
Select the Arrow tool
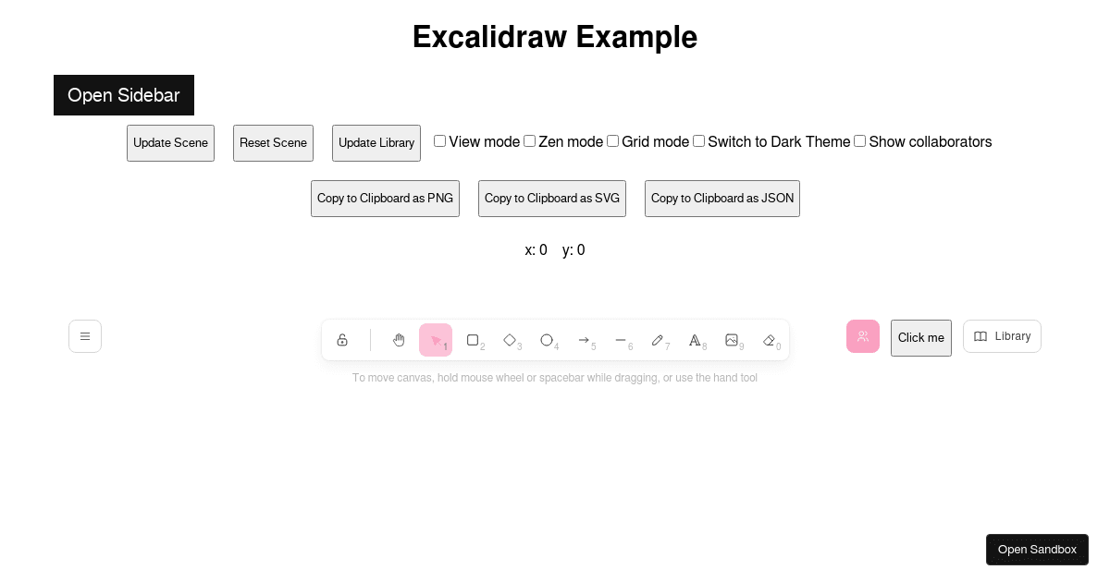[584, 340]
